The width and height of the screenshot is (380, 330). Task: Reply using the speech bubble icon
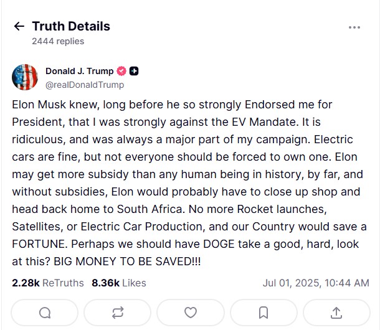(x=45, y=313)
